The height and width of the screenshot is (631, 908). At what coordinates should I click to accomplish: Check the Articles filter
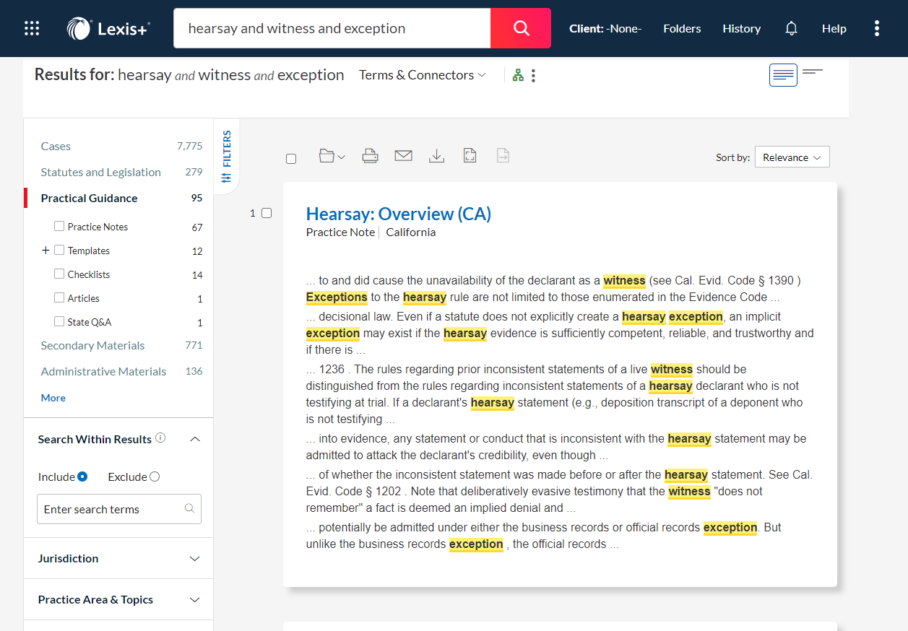[59, 297]
